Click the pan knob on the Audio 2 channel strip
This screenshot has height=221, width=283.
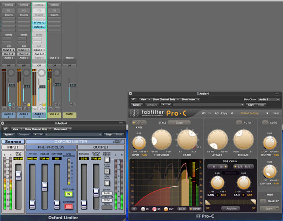11,73
